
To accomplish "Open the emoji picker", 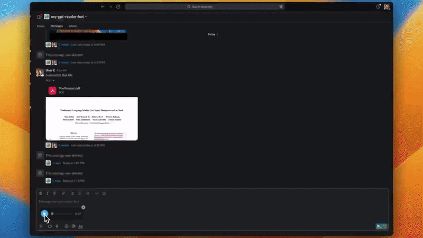I will 66,226.
